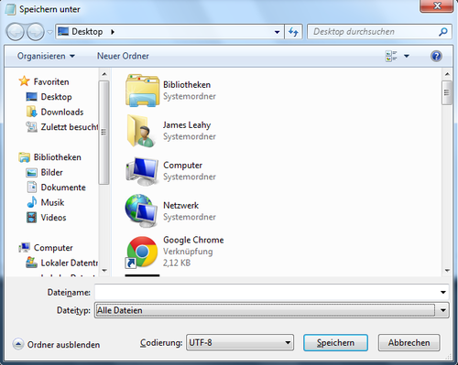Click the Speichern button
The height and width of the screenshot is (365, 458).
[x=335, y=343]
